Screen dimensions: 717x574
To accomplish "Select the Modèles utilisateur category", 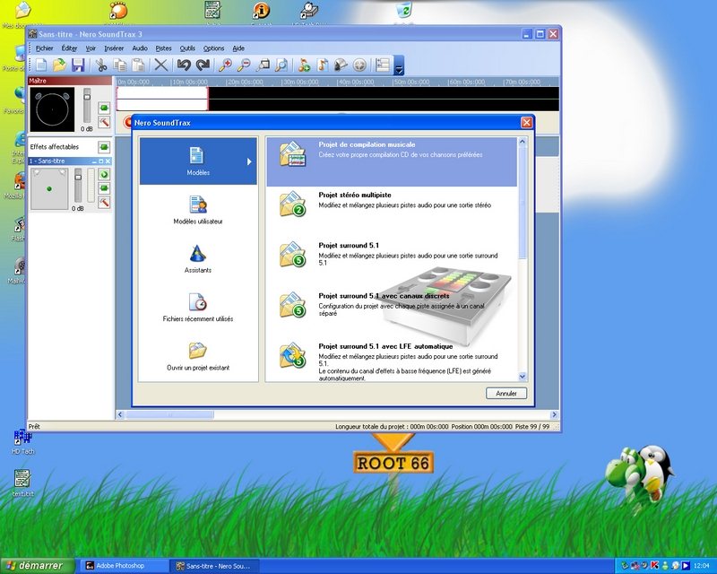I will (x=198, y=210).
